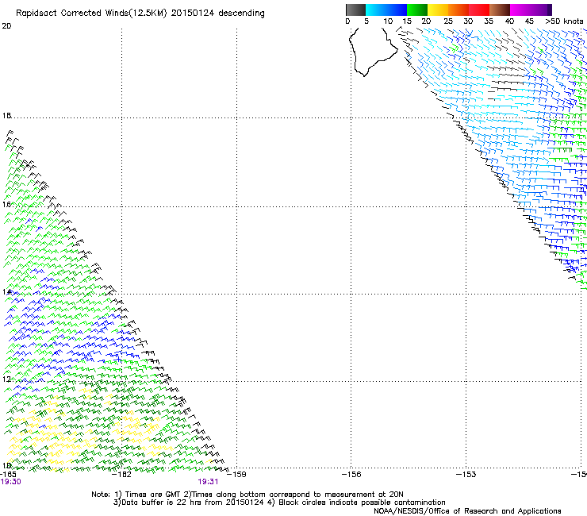Click the '>50 knots' legend label
Screen dimensions: 587x516
[x=564, y=21]
